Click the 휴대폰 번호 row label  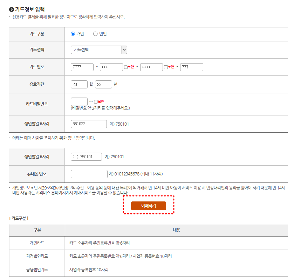pos(37,174)
